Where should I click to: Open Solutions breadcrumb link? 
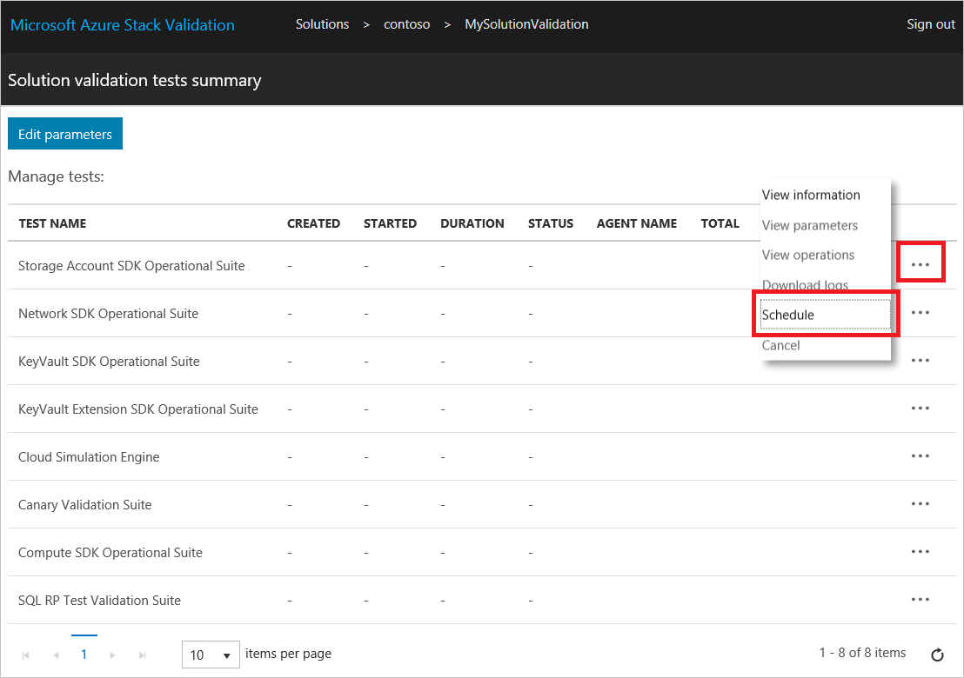click(322, 24)
